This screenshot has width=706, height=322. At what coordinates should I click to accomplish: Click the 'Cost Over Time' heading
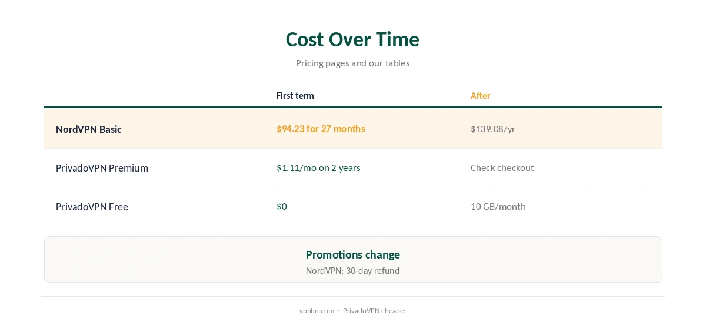pos(352,39)
